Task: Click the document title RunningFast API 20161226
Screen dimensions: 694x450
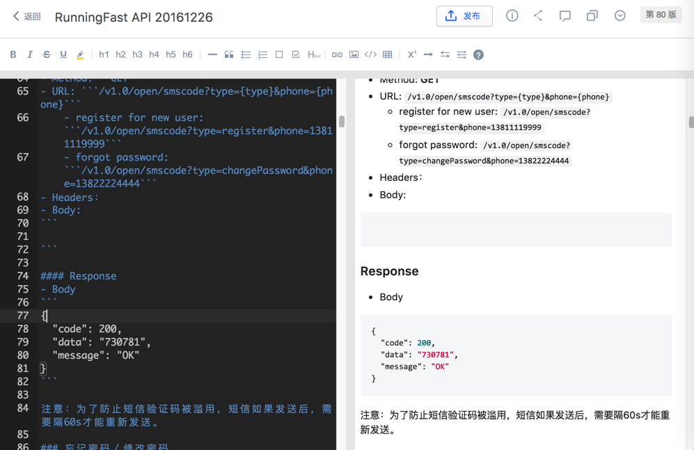Action: click(134, 17)
